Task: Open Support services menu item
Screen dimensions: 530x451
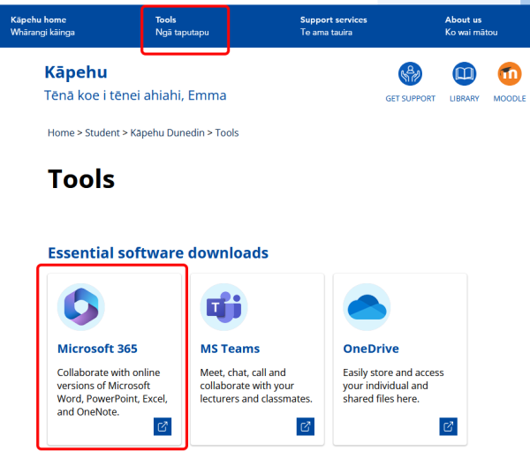Action: pyautogui.click(x=334, y=26)
